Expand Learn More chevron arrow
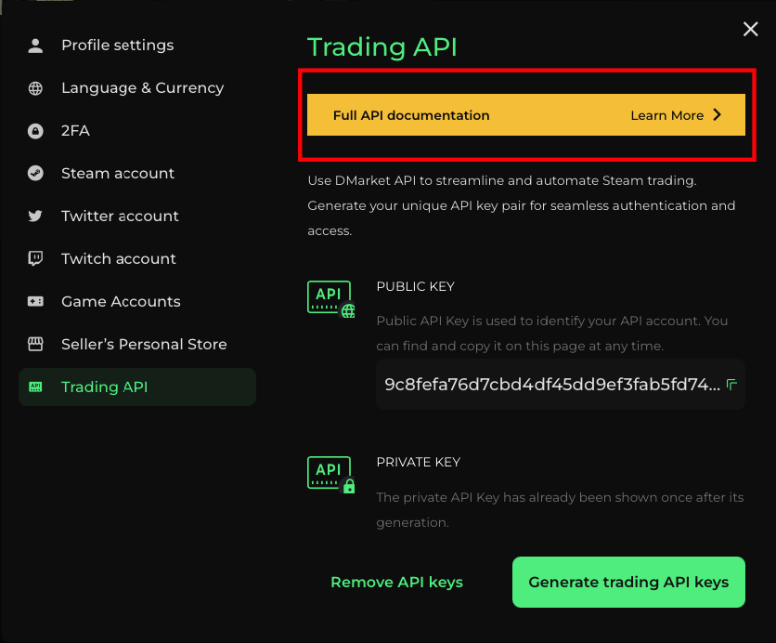Viewport: 776px width, 643px height. coord(718,115)
